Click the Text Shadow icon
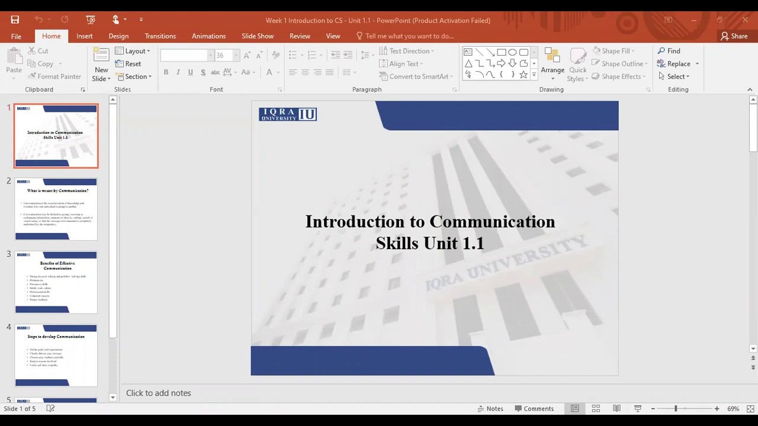 (x=203, y=72)
